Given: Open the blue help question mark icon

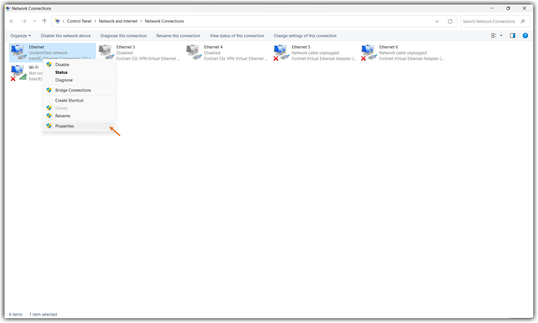Looking at the screenshot, I should coord(525,36).
